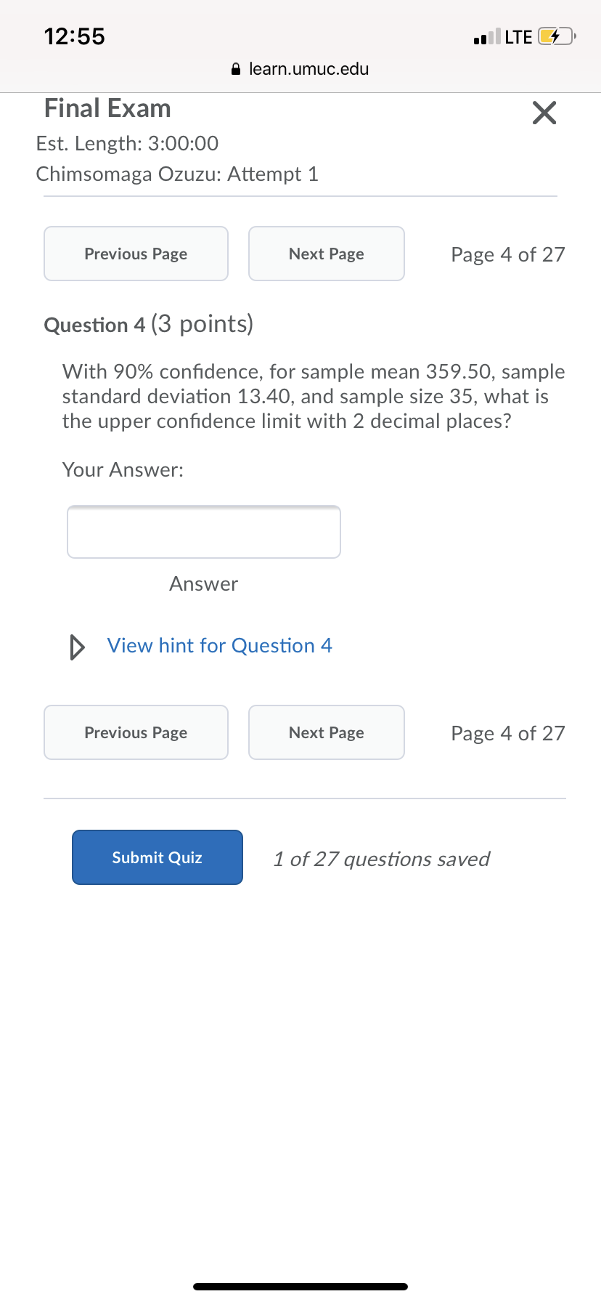The width and height of the screenshot is (601, 1302).
Task: Tap the learn.umuc.edu address bar
Action: click(308, 69)
